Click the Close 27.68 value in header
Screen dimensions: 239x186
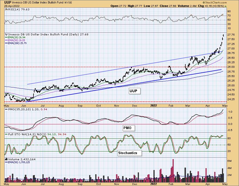[x=168, y=6]
